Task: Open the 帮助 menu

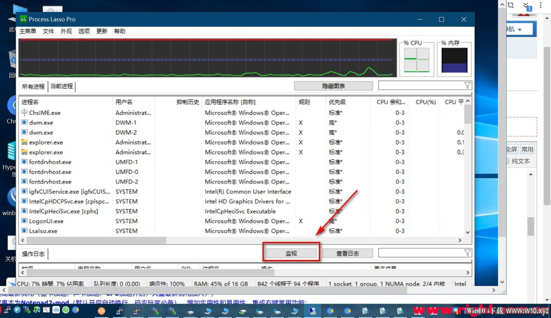Action: (x=119, y=31)
